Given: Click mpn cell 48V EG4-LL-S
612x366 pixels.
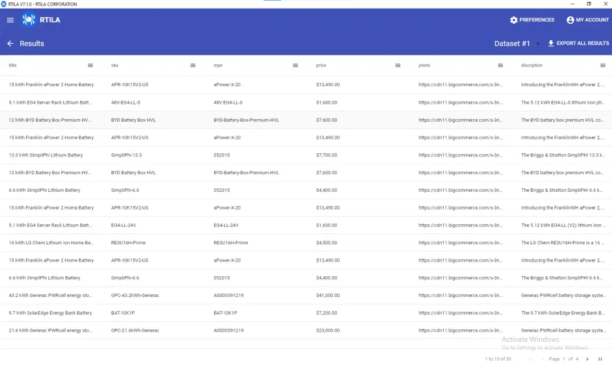Looking at the screenshot, I should (228, 103).
